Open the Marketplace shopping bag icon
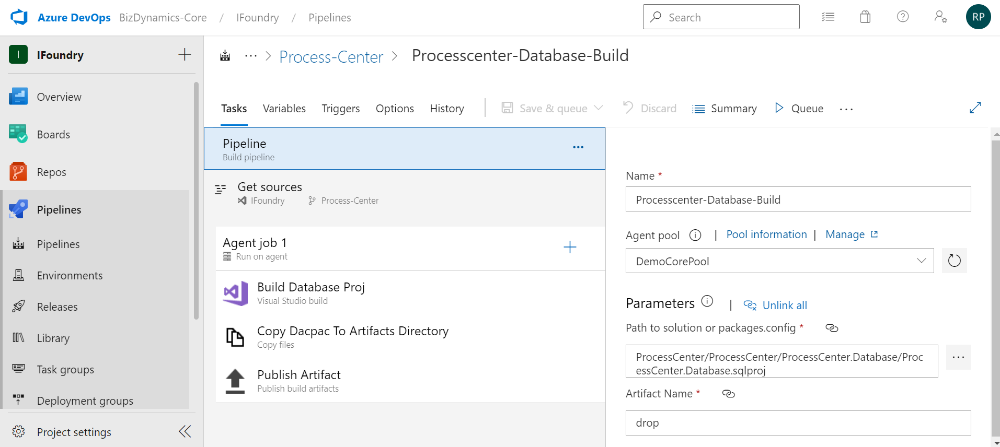This screenshot has width=1000, height=447. coord(865,17)
